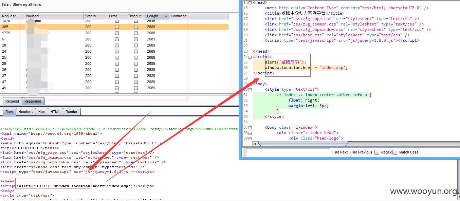Viewport: 460px width, 201px height.
Task: Select request number 24 row
Action: click(x=114, y=51)
